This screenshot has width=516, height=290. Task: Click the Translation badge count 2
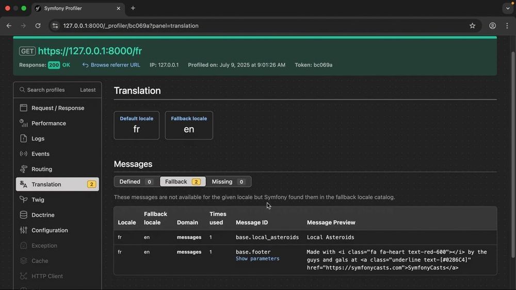point(91,184)
